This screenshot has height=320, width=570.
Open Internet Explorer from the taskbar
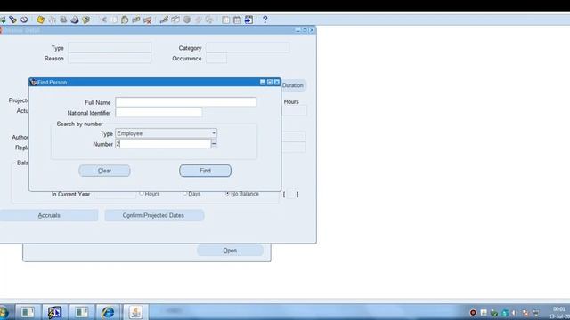click(108, 312)
